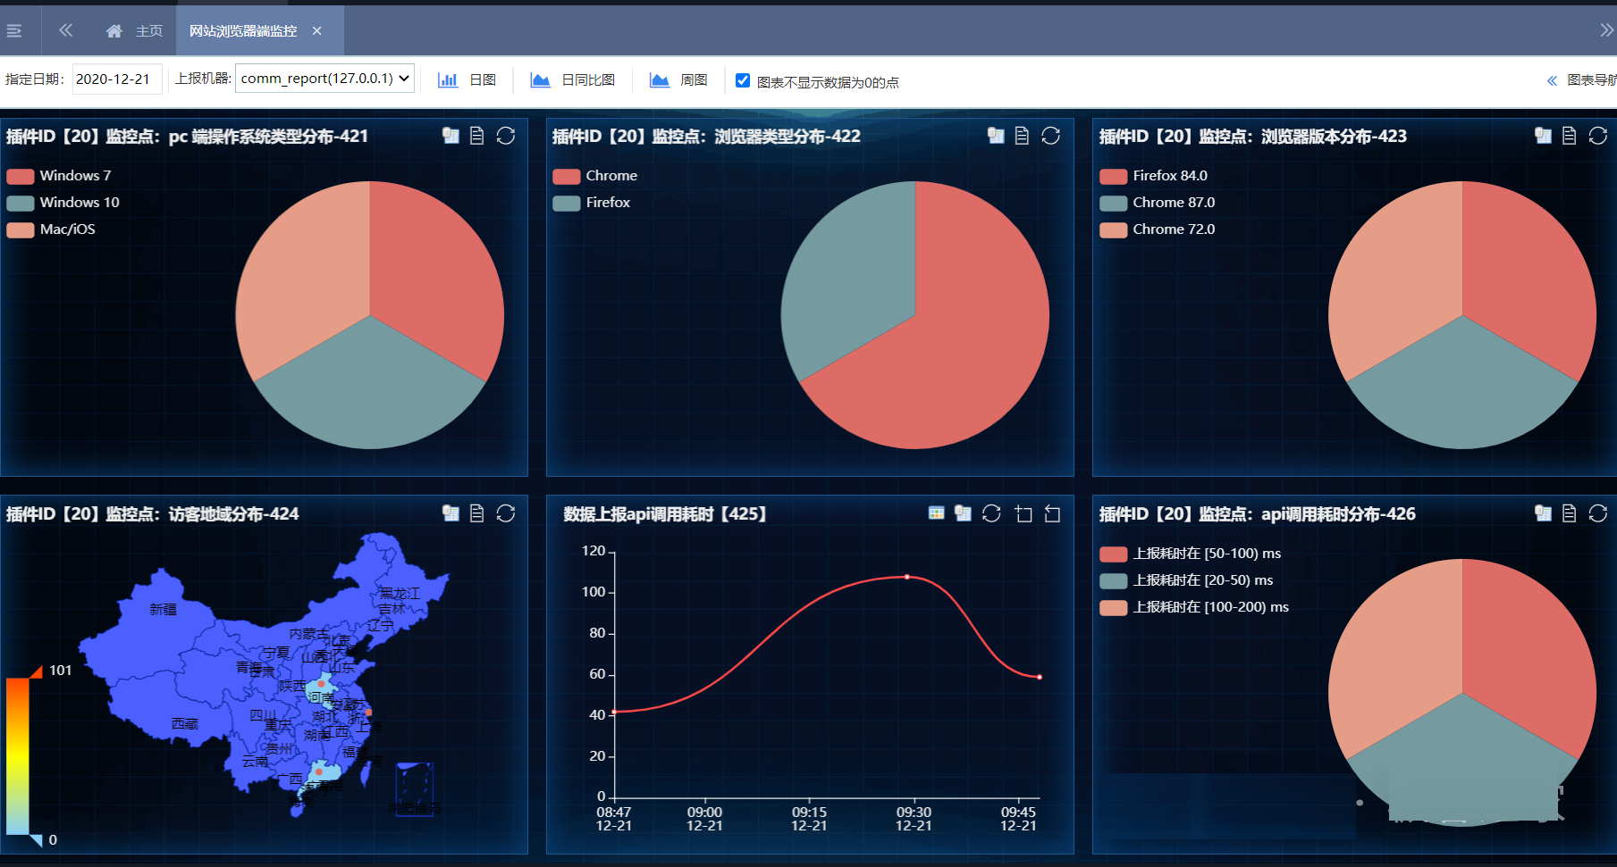Viewport: 1617px width, 867px height.
Task: Click zoom reset icon in panel 425
Action: pos(1052,513)
